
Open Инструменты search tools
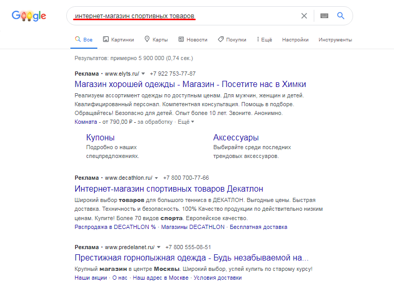point(335,40)
